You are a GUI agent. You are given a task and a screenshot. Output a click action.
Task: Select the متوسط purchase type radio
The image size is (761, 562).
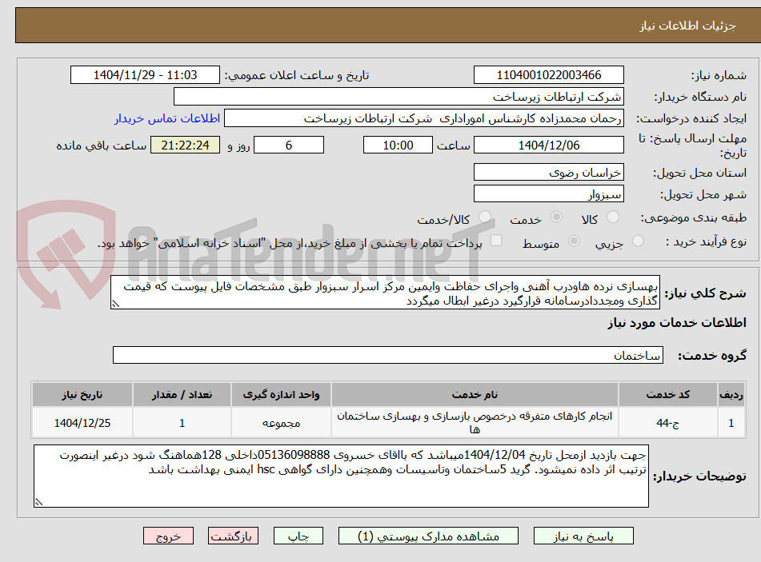click(x=574, y=241)
